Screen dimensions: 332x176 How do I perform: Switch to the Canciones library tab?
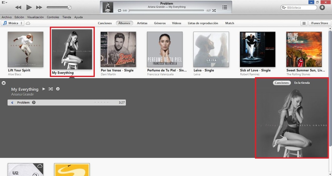pyautogui.click(x=105, y=23)
